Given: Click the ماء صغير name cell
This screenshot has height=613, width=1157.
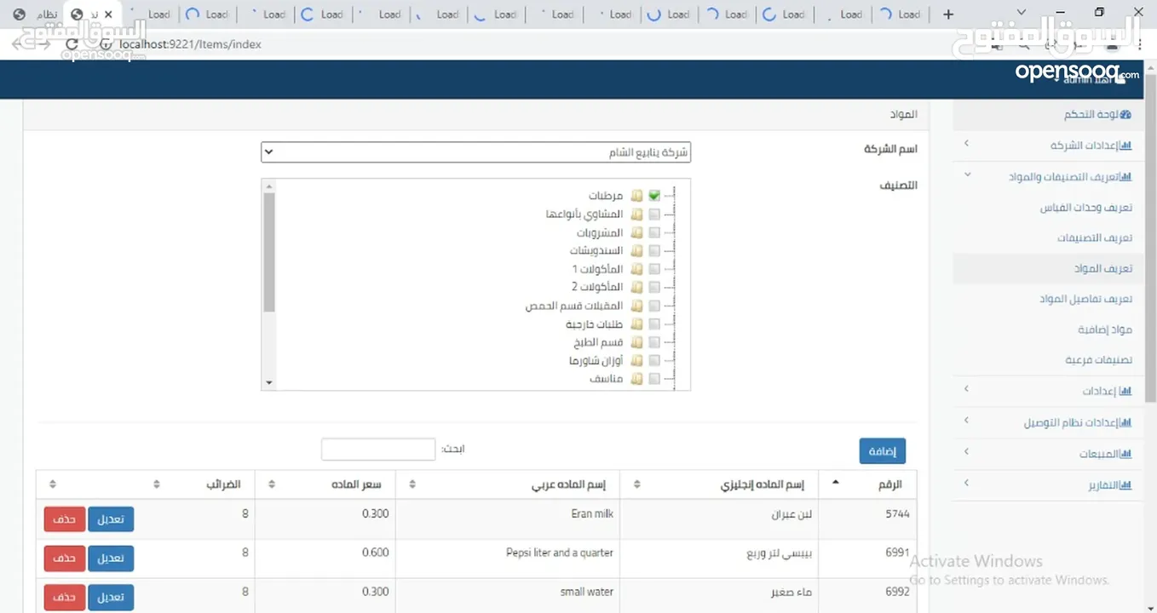Looking at the screenshot, I should [719, 598].
